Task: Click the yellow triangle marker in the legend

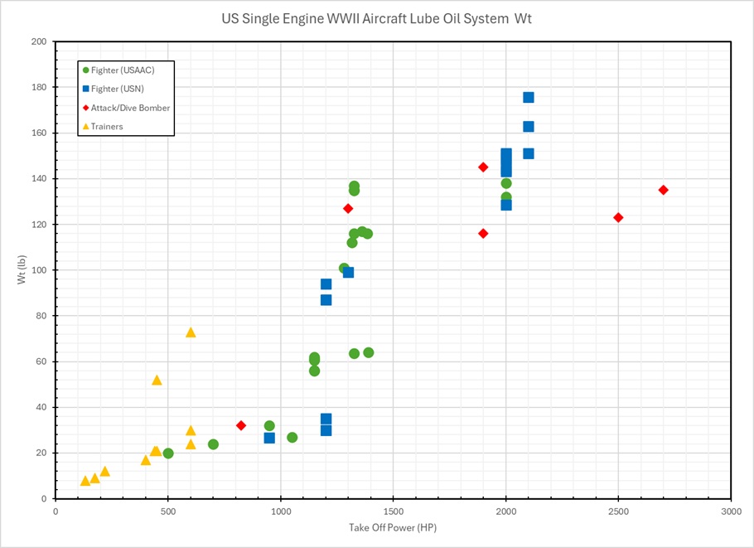Action: (x=85, y=126)
